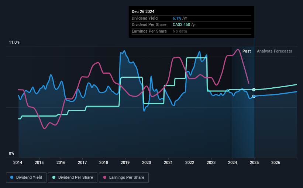Click the 2019 x-axis year label
303x188 pixels.
point(125,162)
